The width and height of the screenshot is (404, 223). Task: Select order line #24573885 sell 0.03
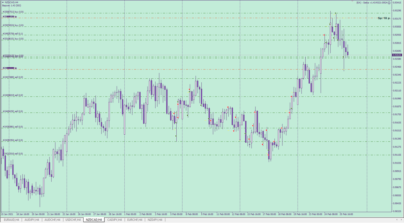(x=13, y=77)
